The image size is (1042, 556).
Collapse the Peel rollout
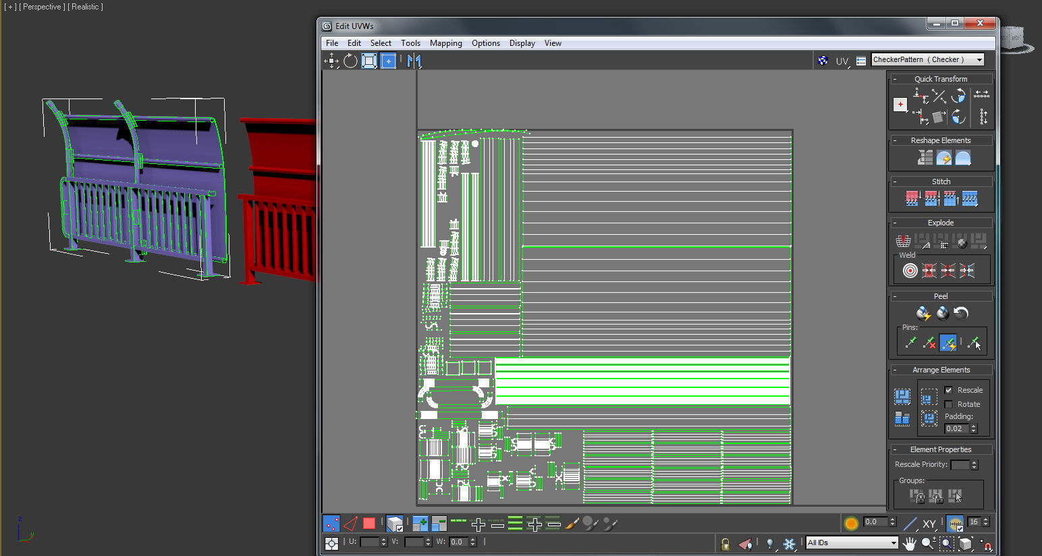click(x=895, y=296)
